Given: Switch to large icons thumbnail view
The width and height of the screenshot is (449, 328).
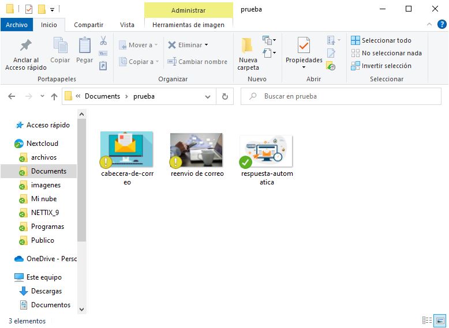Looking at the screenshot, I should point(440,321).
